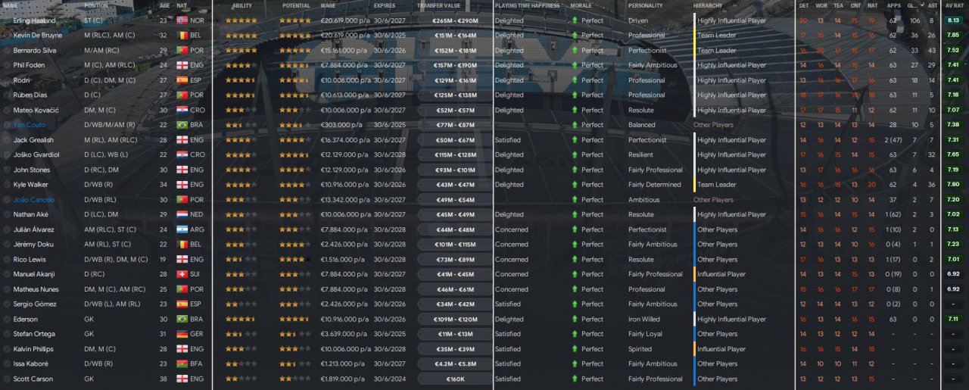Image resolution: width=969 pixels, height=390 pixels.
Task: Select Kyle Walker's 7.80 average rating badge
Action: [x=953, y=185]
